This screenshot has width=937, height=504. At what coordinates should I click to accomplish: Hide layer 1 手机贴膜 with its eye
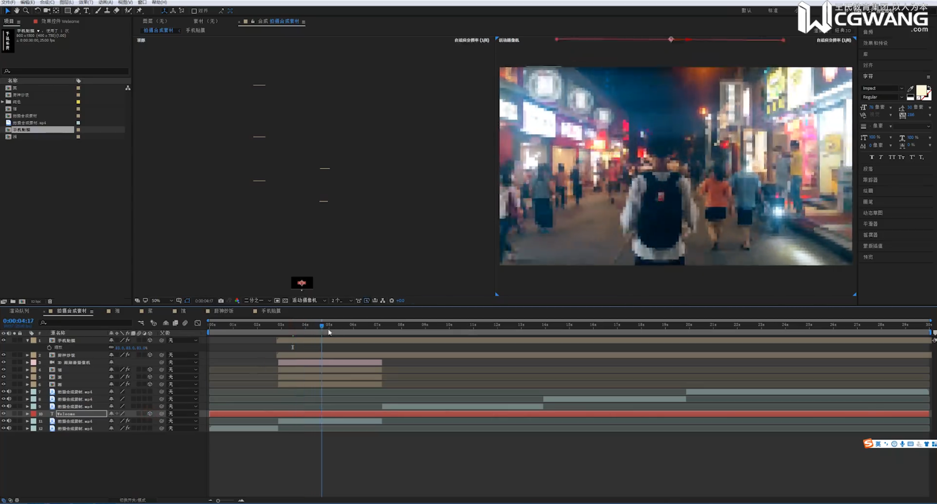[x=4, y=341]
